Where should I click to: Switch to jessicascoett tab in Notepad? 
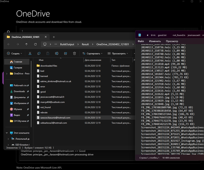194,35
